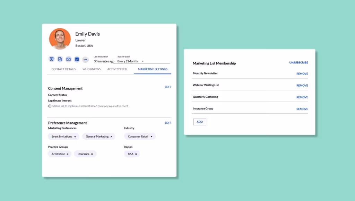Image resolution: width=355 pixels, height=201 pixels.
Task: Edit the Preference Management section
Action: (168, 123)
